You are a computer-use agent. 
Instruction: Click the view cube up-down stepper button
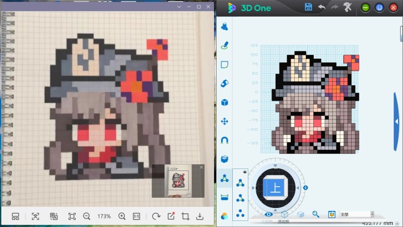click(x=305, y=188)
